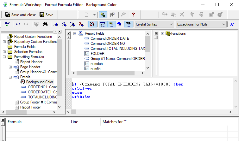Select Command.TOTAL INCLUDING TAX field
This screenshot has width=239, height=141.
coord(118,49)
